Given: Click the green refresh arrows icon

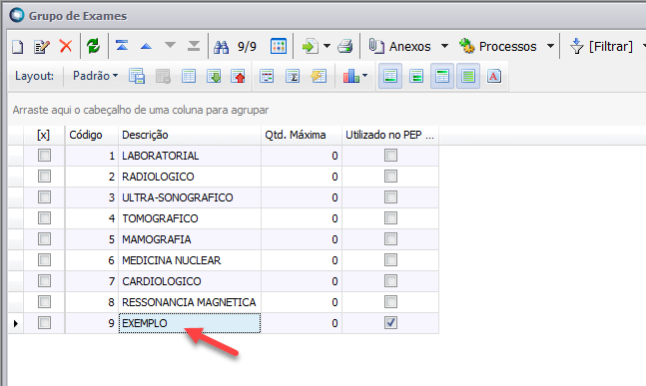Looking at the screenshot, I should [94, 46].
